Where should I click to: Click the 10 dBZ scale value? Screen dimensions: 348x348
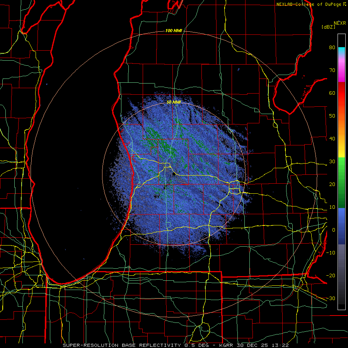(332, 207)
